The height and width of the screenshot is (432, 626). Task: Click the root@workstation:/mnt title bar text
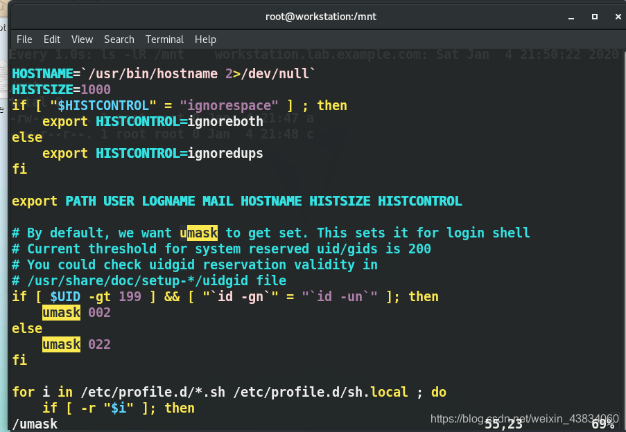(320, 16)
